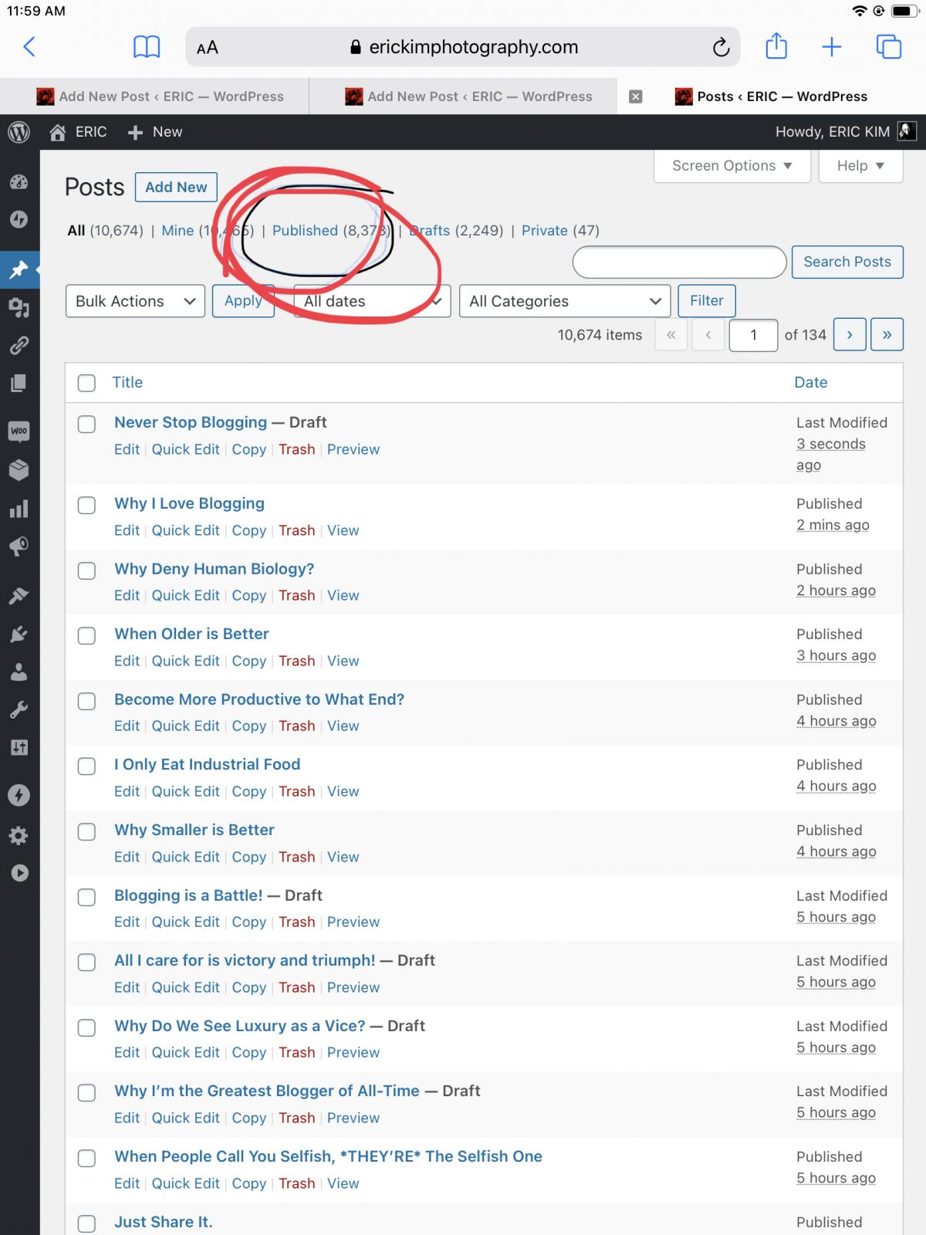This screenshot has width=926, height=1235.
Task: Open the All Categories dropdown
Action: pyautogui.click(x=565, y=301)
